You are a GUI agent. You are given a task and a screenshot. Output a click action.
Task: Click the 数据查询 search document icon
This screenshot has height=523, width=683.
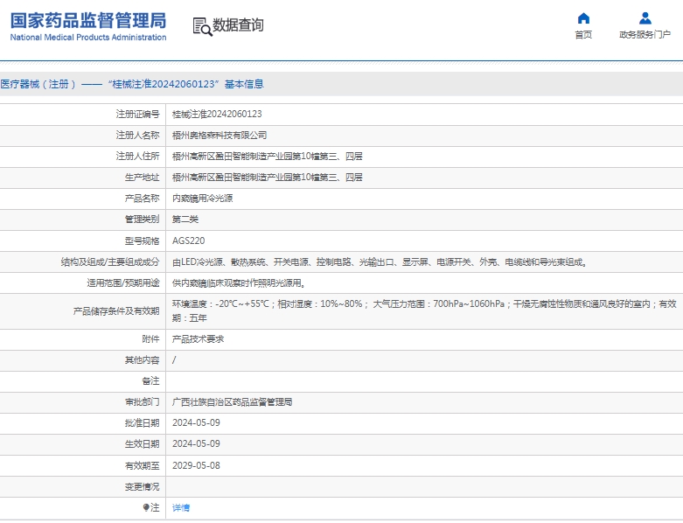[202, 26]
